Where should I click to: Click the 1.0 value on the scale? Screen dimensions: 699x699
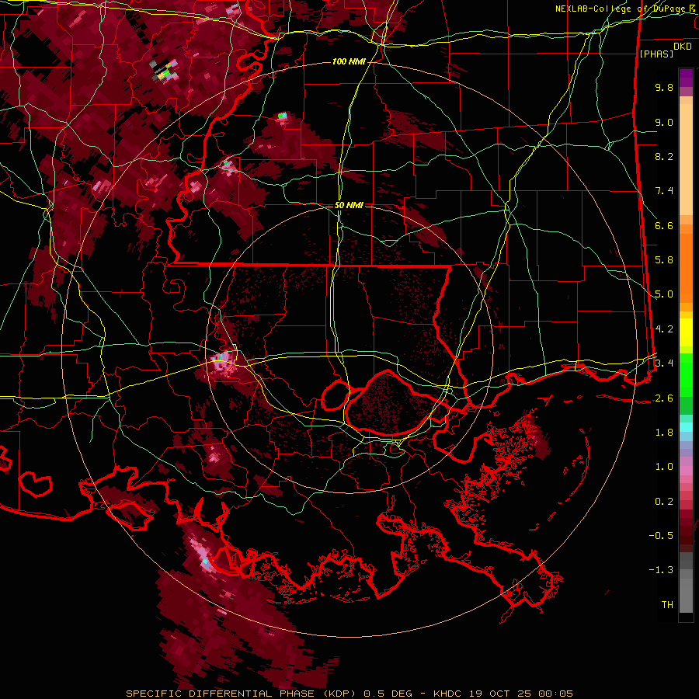pos(664,467)
